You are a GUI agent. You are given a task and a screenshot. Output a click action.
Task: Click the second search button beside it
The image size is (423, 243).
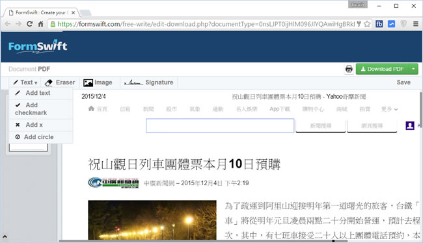372,125
